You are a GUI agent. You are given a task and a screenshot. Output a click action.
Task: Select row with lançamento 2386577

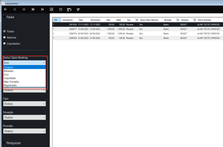pyautogui.click(x=138, y=29)
